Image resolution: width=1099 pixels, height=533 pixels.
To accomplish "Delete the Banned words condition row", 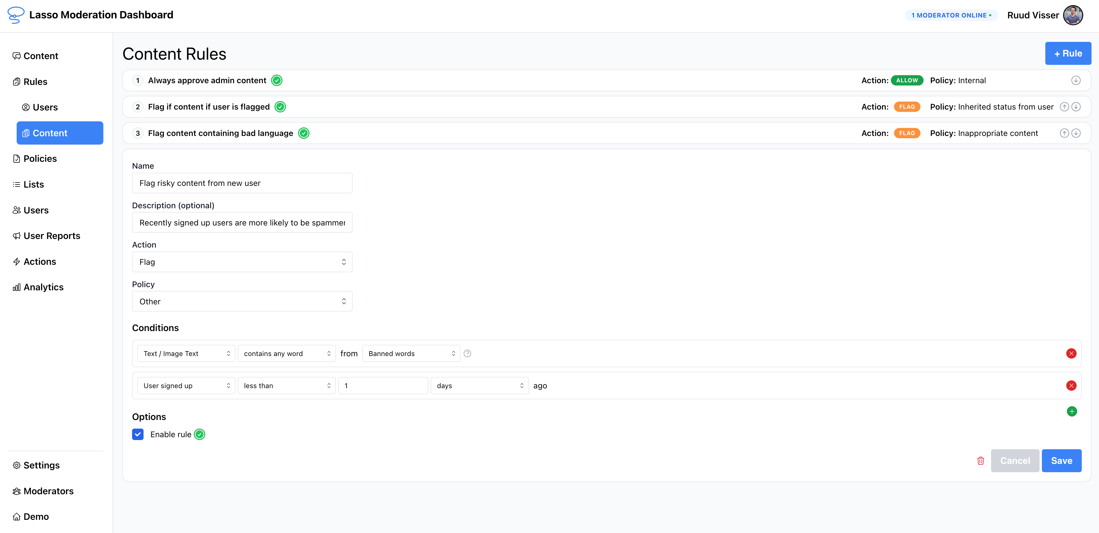I will pos(1071,353).
